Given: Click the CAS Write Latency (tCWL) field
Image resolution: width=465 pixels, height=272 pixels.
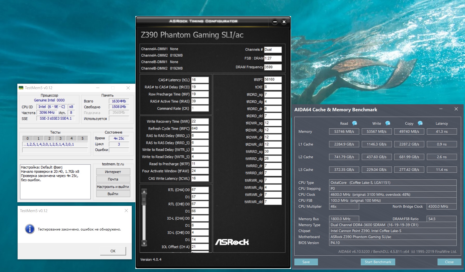Looking at the screenshot, I should point(200,178).
